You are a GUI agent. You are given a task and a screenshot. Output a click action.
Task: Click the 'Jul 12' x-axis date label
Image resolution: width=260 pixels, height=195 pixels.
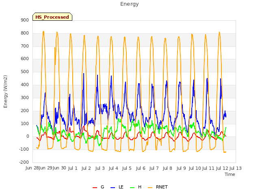222,168
